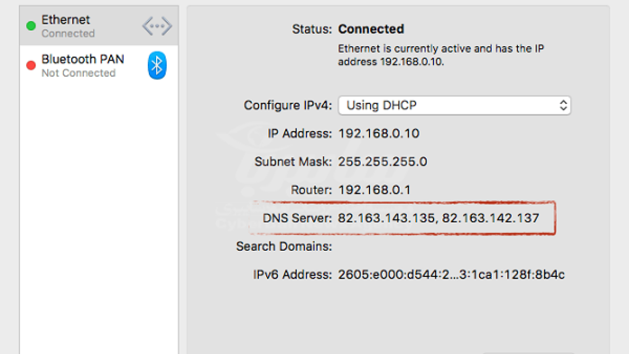The height and width of the screenshot is (354, 629).
Task: Click the Bluetooth PAN icon
Action: pos(157,65)
